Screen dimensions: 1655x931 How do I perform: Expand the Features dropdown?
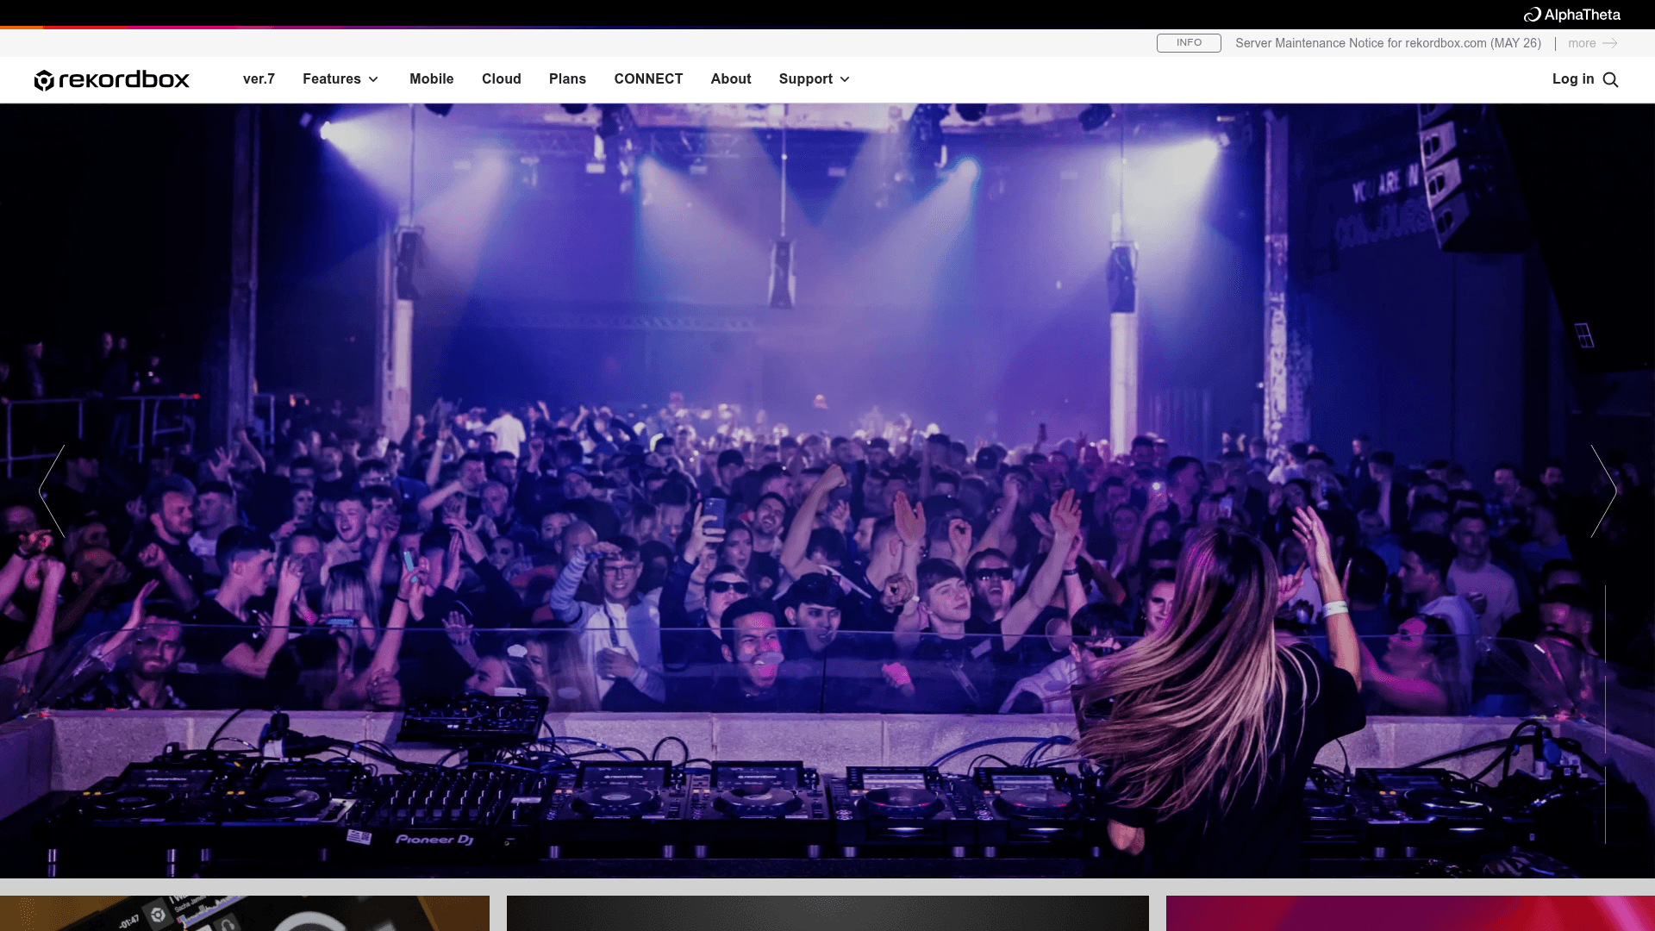(340, 79)
